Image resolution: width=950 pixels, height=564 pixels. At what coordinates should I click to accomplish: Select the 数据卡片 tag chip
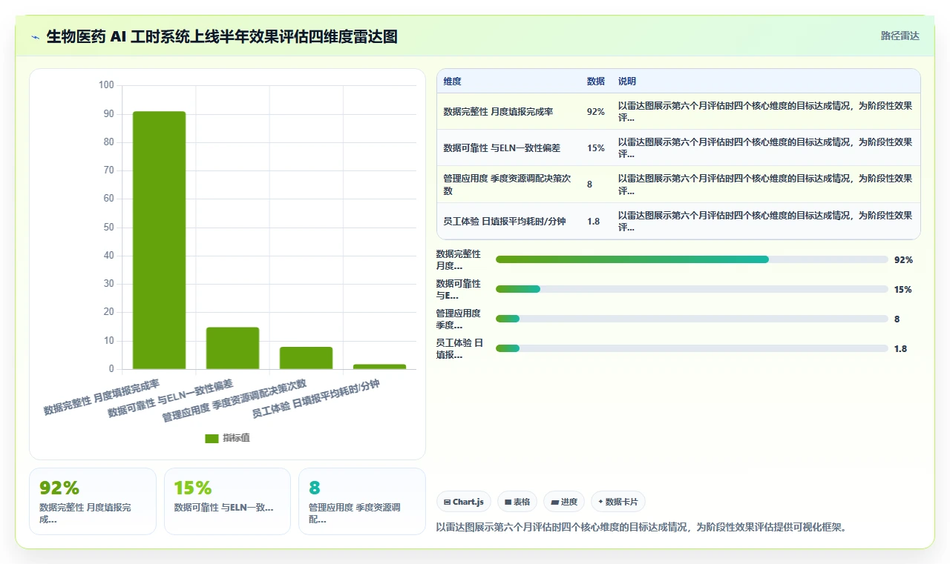click(x=618, y=502)
